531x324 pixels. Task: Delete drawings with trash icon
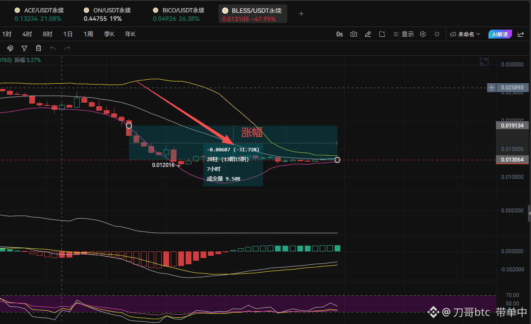[x=39, y=48]
